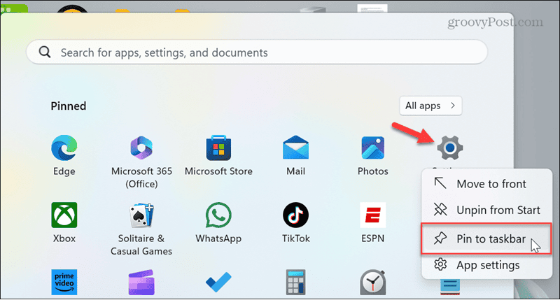Click the Pinned section heading
The image size is (560, 300).
coord(68,106)
